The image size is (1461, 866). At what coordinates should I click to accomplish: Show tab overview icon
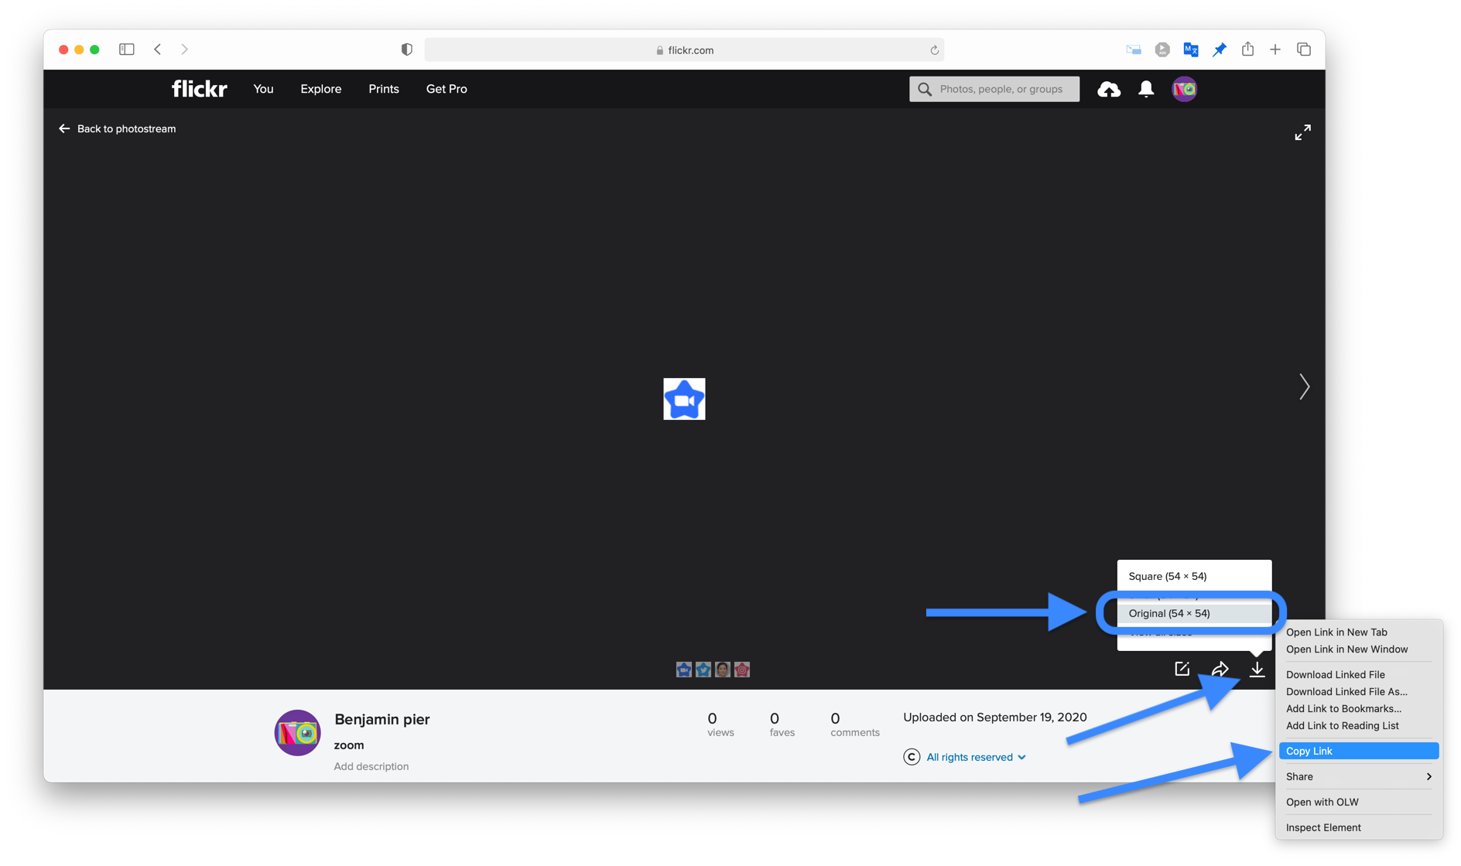pos(1304,49)
